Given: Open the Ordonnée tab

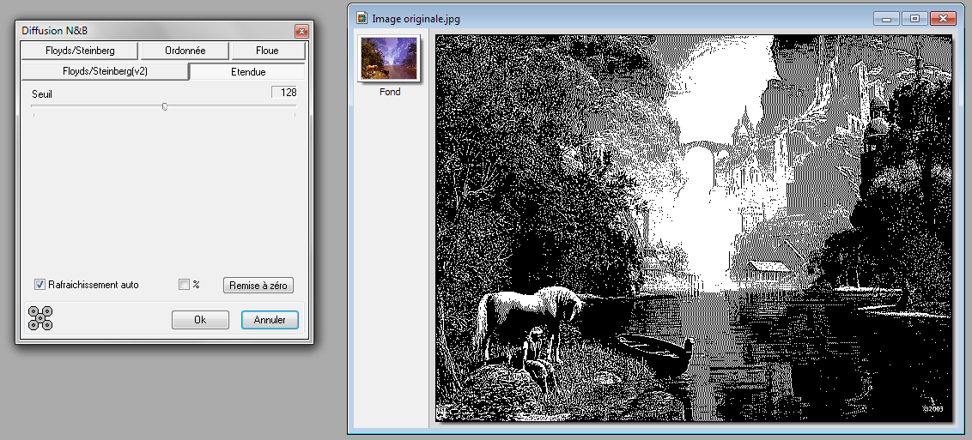Looking at the screenshot, I should [x=185, y=51].
